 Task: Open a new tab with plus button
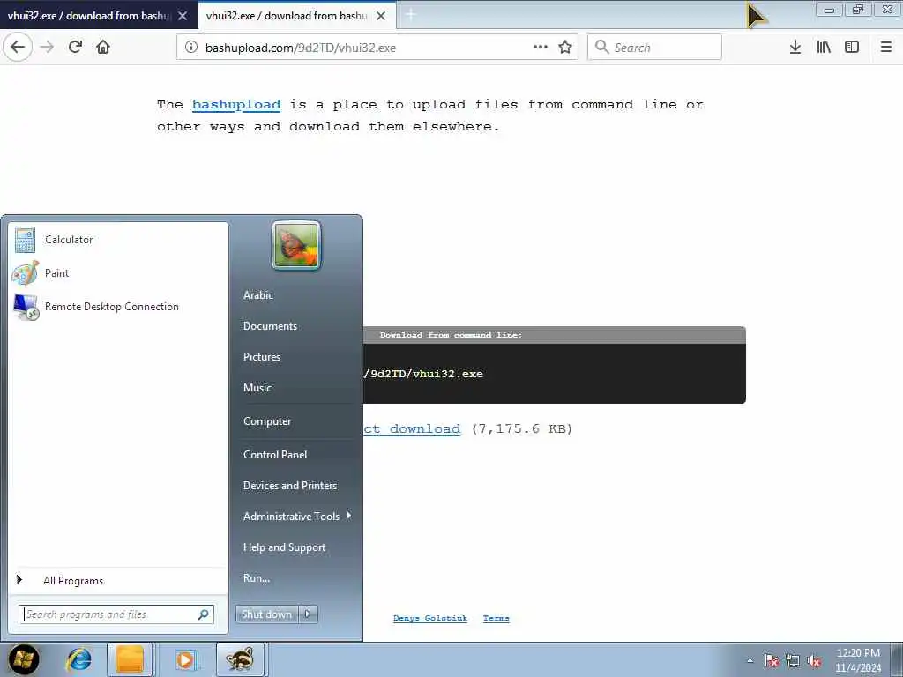[411, 16]
